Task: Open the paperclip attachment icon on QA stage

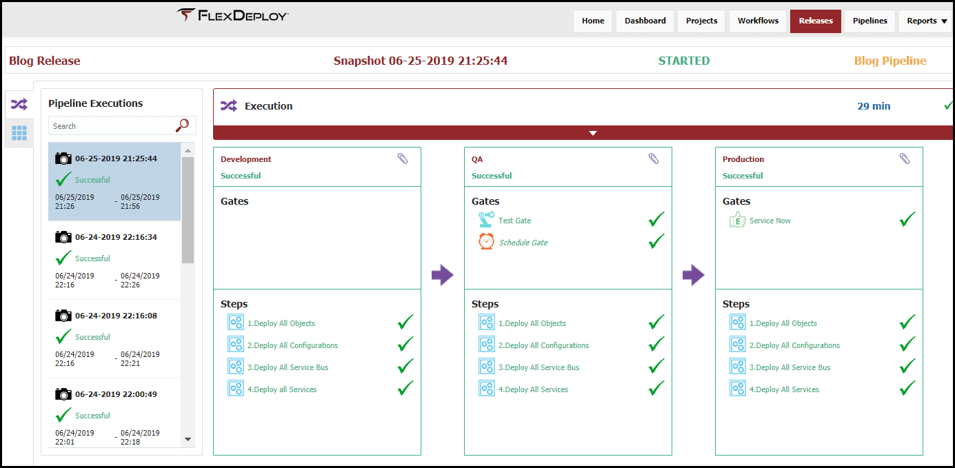Action: (654, 159)
